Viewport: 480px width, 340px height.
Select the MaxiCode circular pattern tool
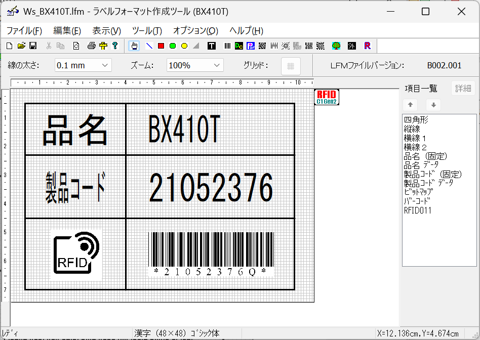click(x=286, y=46)
